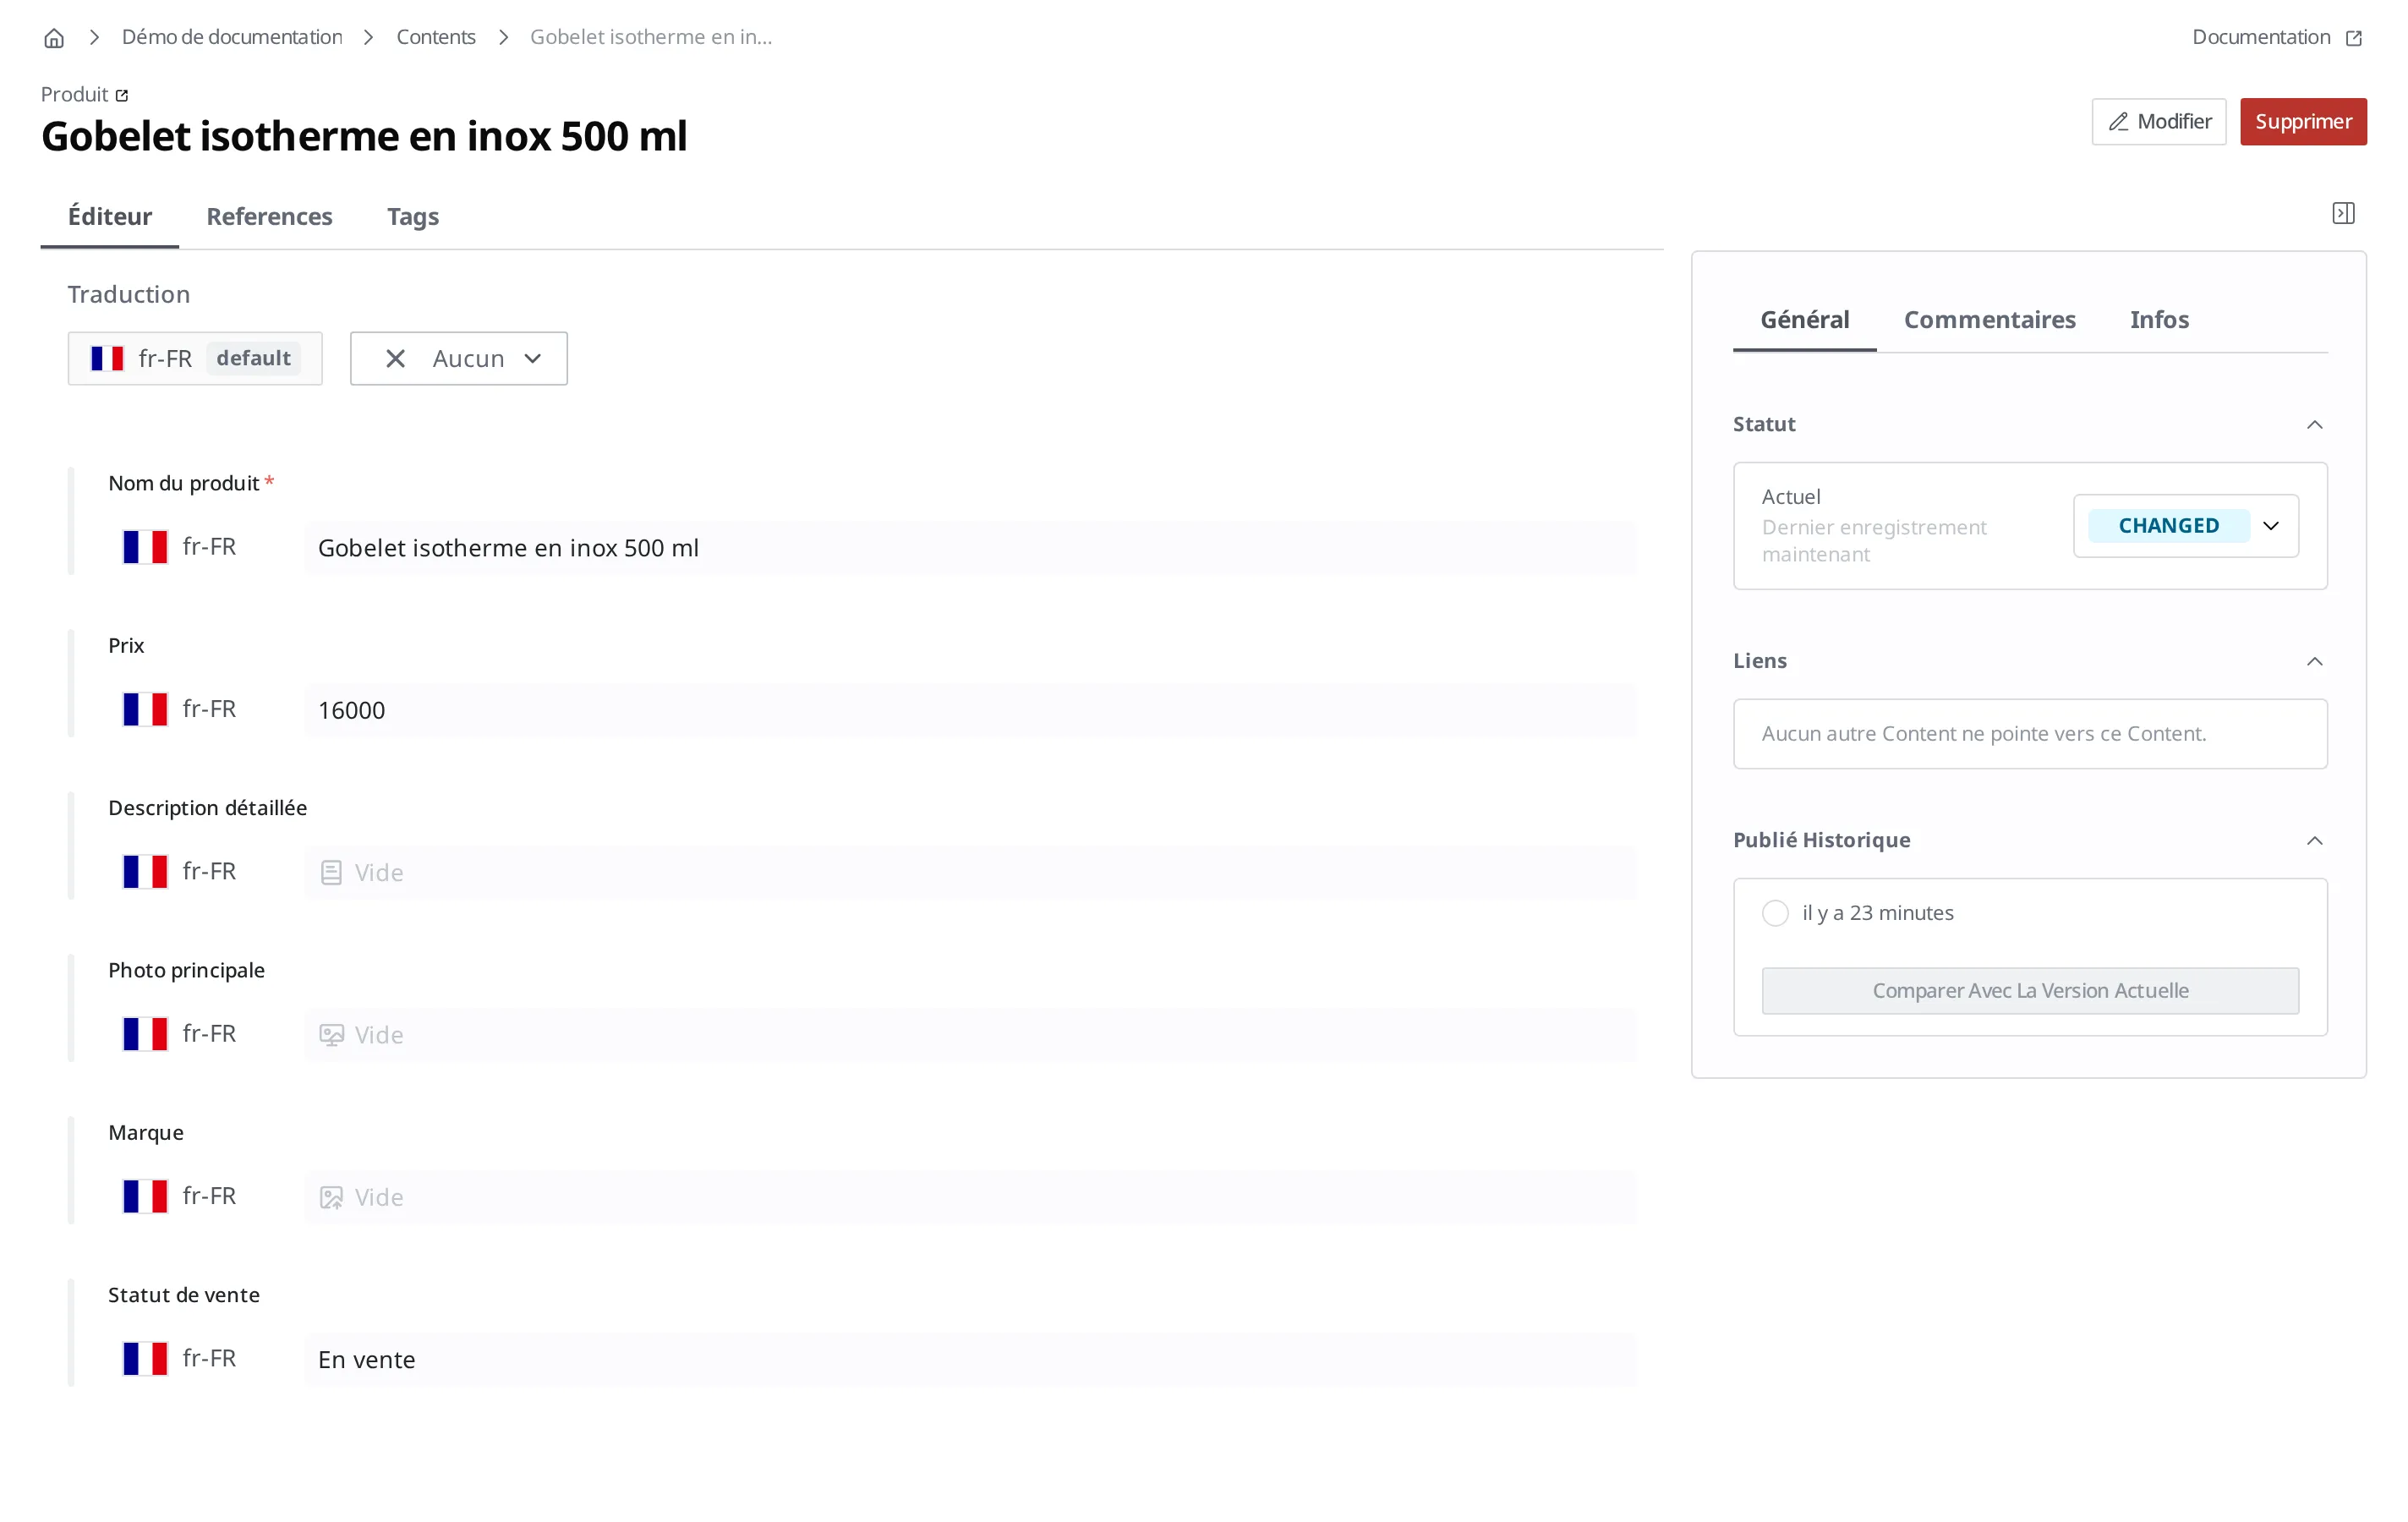Go to the home icon in breadcrumb
Viewport: 2408px width, 1522px height.
click(54, 38)
